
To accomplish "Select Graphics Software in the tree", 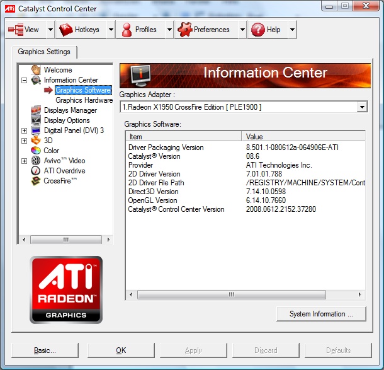I will pyautogui.click(x=83, y=90).
